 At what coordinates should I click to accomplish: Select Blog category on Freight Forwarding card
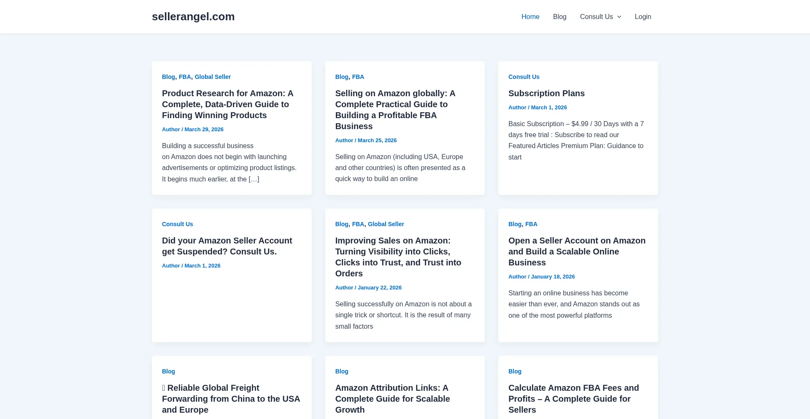pos(168,371)
